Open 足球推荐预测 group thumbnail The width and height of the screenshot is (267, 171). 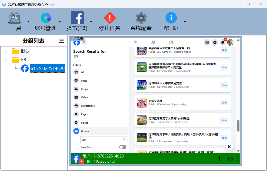[x=142, y=67]
